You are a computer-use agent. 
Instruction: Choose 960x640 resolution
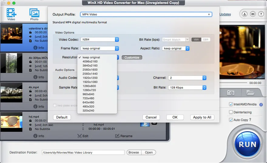click(x=97, y=94)
